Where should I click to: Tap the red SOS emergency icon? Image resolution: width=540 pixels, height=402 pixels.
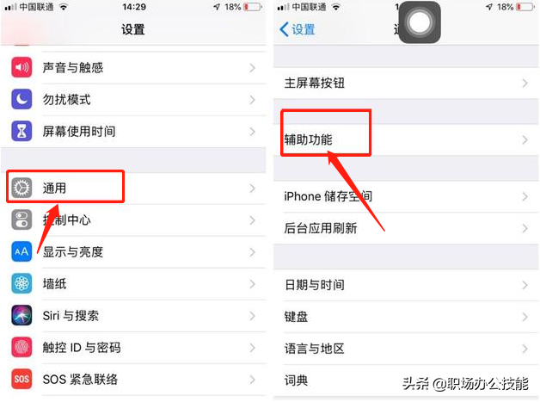click(x=21, y=379)
